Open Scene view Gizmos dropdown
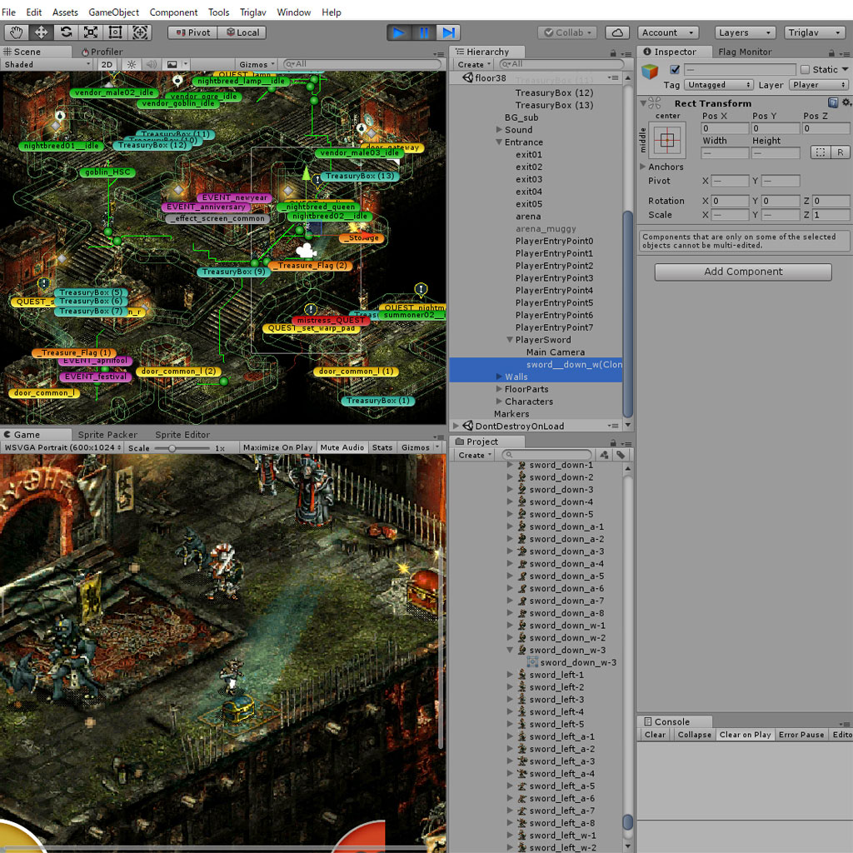The image size is (853, 853). [257, 64]
